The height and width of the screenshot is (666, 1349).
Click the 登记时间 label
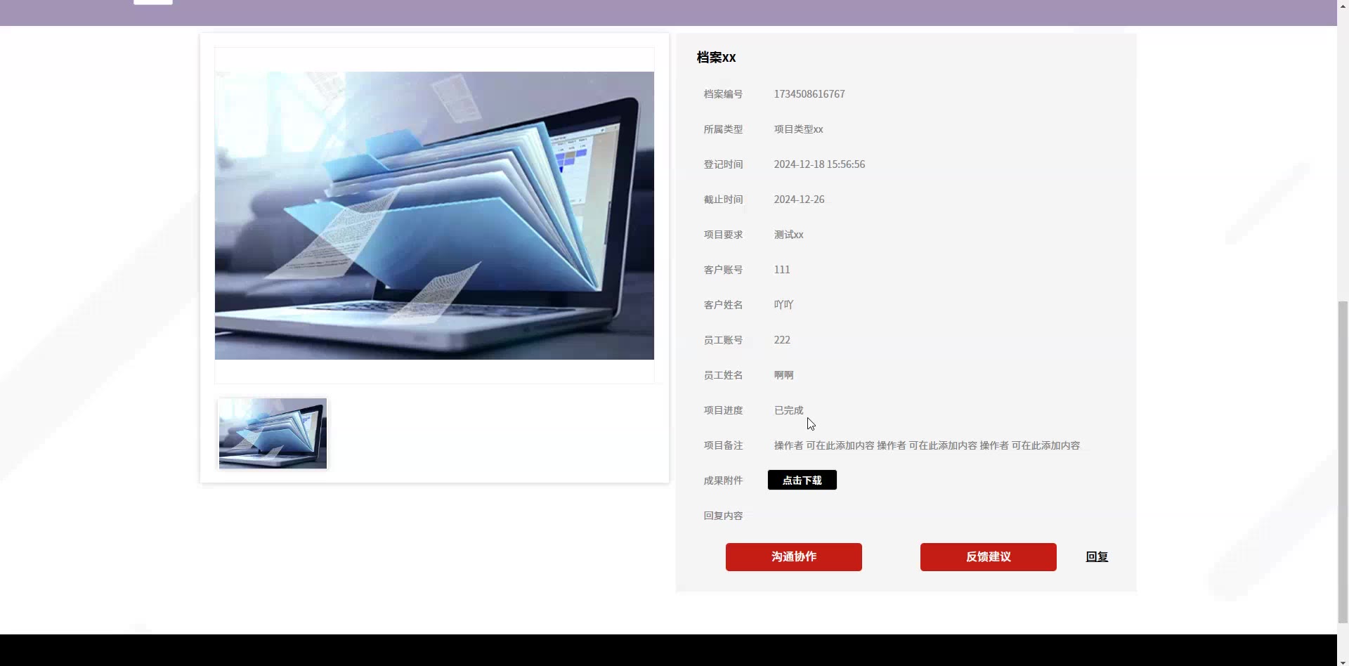click(723, 164)
